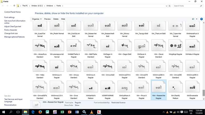
Task: Select the WINMYANMAR Regular font icon
Action: tap(108, 87)
